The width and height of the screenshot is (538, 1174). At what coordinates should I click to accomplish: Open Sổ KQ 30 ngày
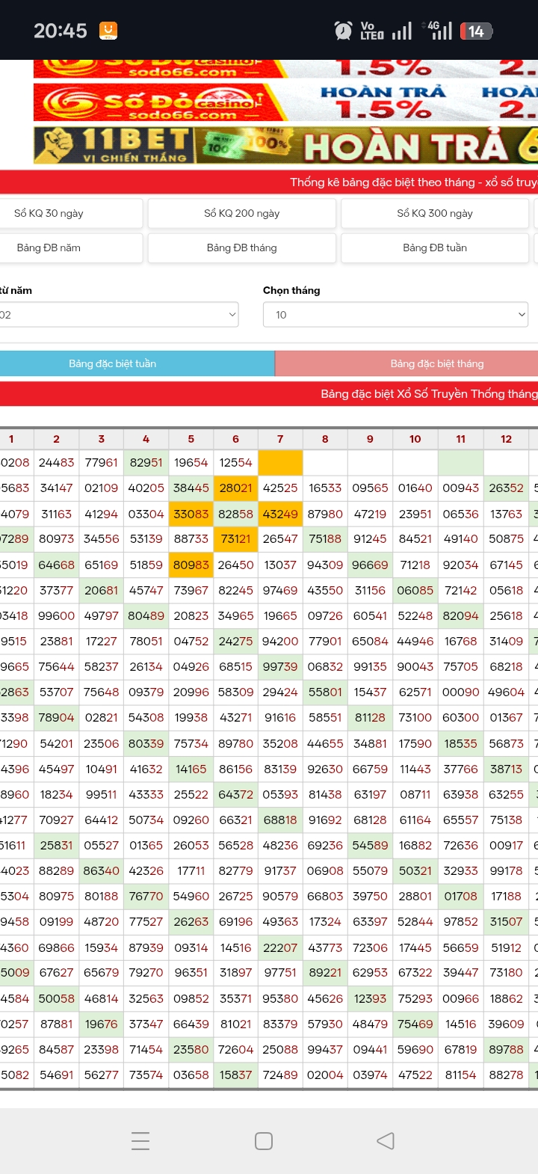(70, 213)
